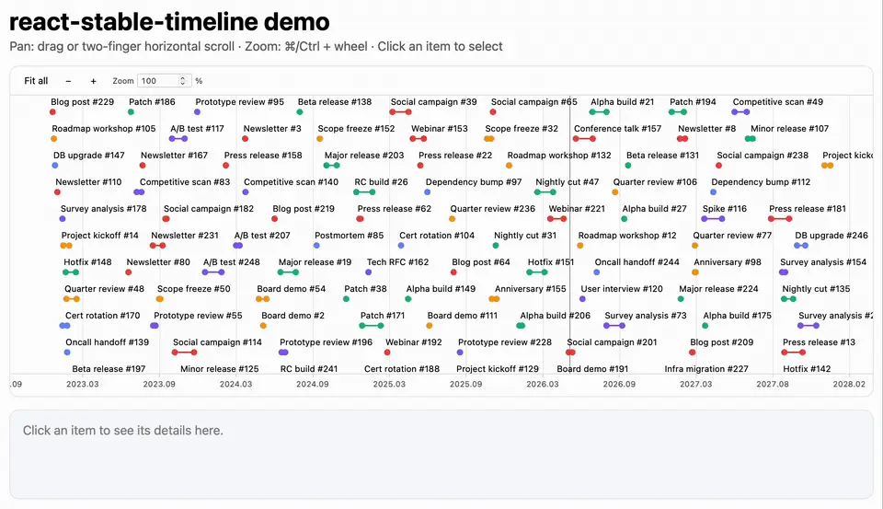The height and width of the screenshot is (509, 883).
Task: Select Cert rotation #170
Action: pyautogui.click(x=102, y=315)
